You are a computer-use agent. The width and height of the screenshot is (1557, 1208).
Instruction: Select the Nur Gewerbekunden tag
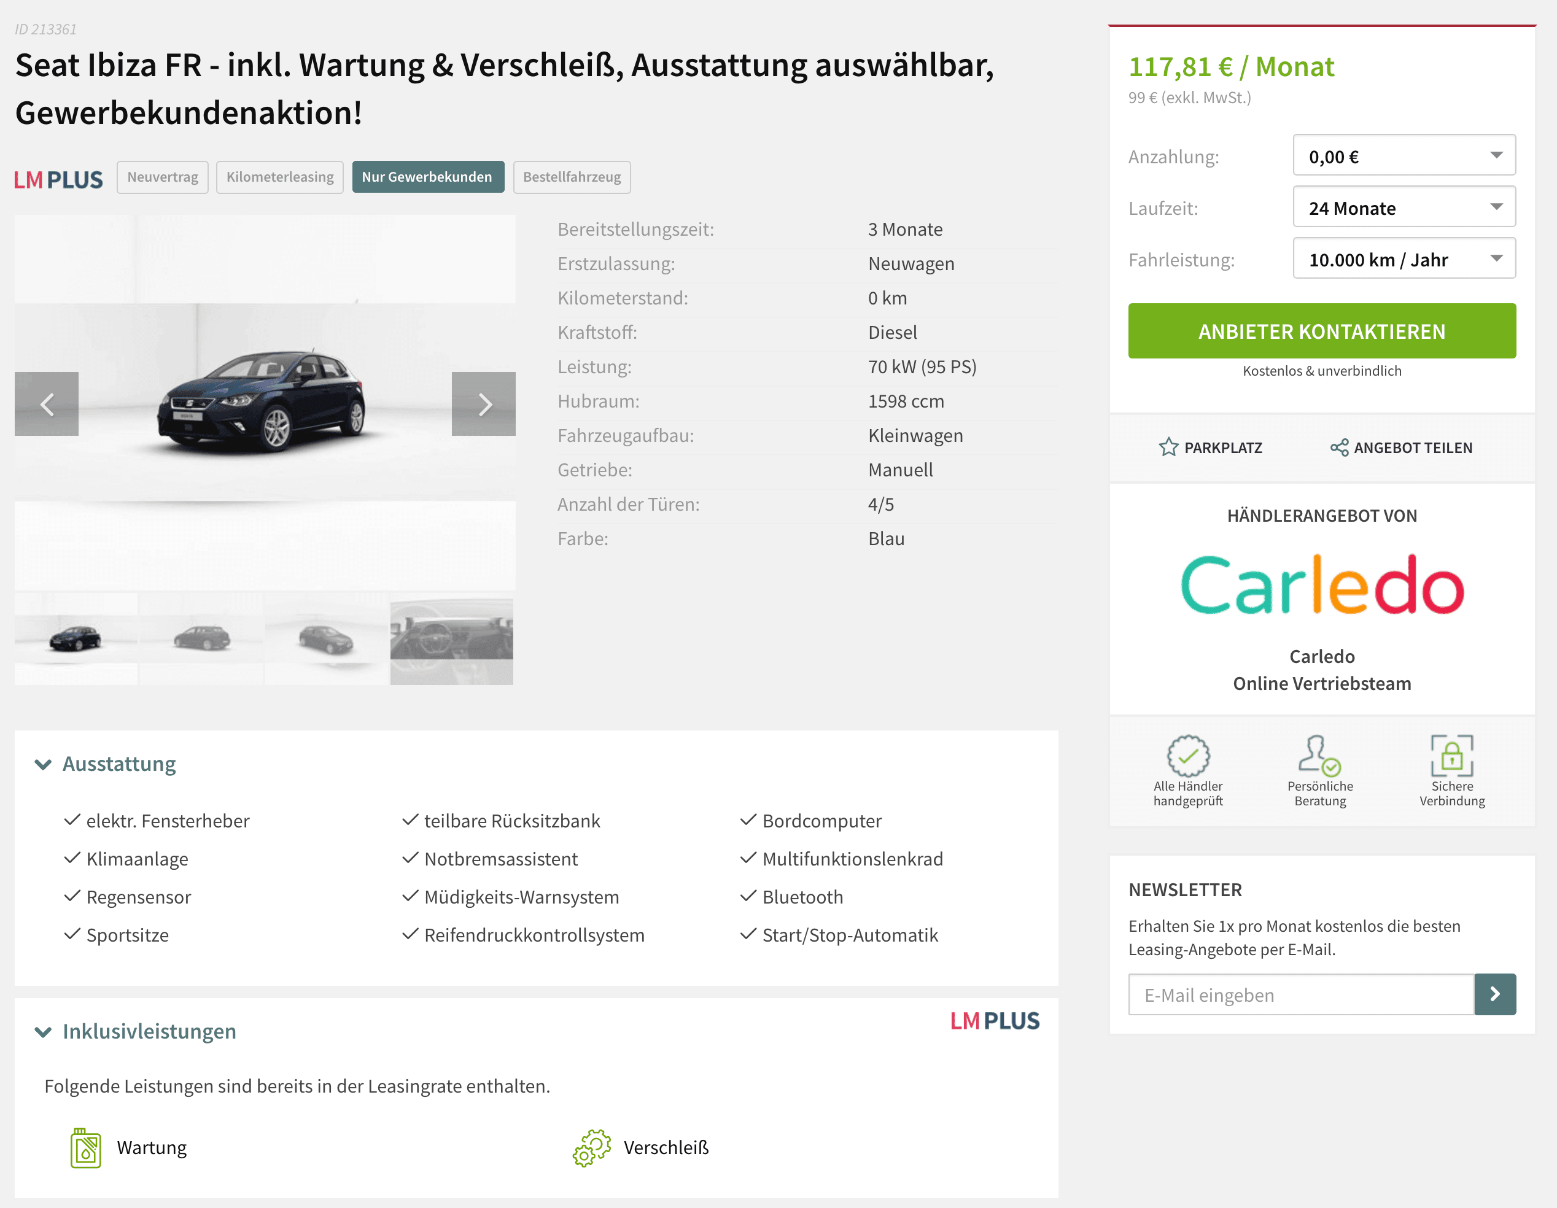pos(428,177)
